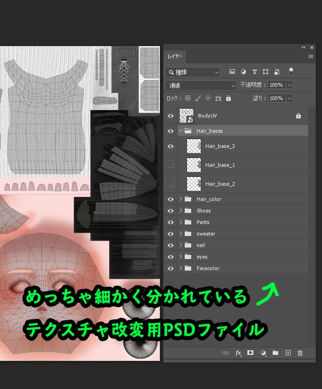Hide the sweater group
Viewport: 322px width, 389px height.
170,234
